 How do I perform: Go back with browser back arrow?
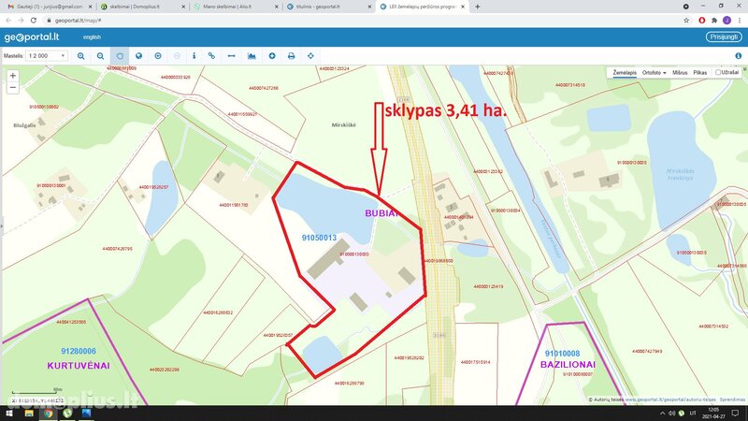(8, 20)
